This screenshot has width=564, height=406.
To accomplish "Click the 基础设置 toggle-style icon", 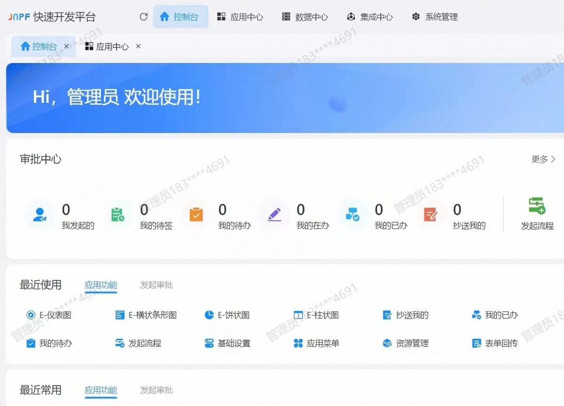I will point(209,344).
